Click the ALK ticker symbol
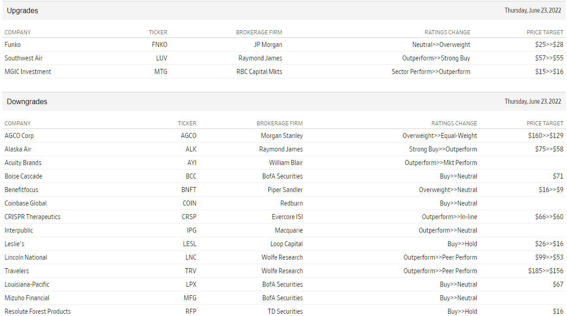 pos(191,149)
